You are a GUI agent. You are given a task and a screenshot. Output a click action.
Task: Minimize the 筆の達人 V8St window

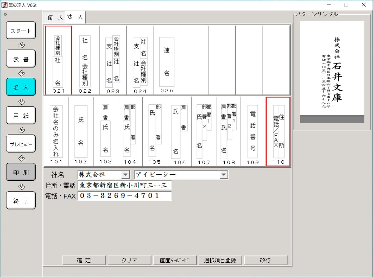pyautogui.click(x=329, y=5)
